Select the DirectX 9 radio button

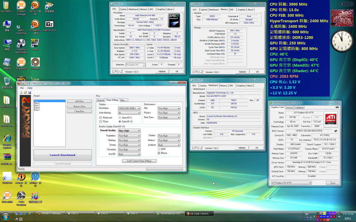click(x=120, y=118)
